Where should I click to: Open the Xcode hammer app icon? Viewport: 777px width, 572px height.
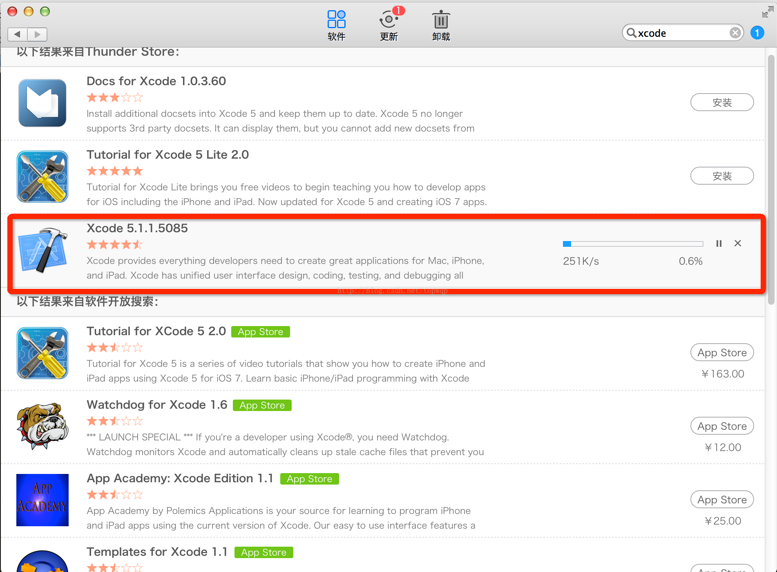pyautogui.click(x=42, y=250)
